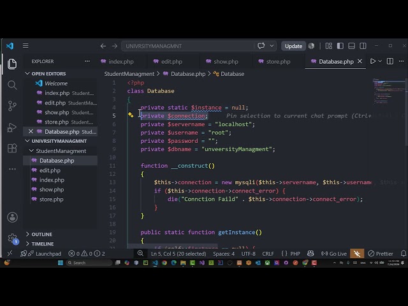Click the code minimap preview

tap(388, 91)
